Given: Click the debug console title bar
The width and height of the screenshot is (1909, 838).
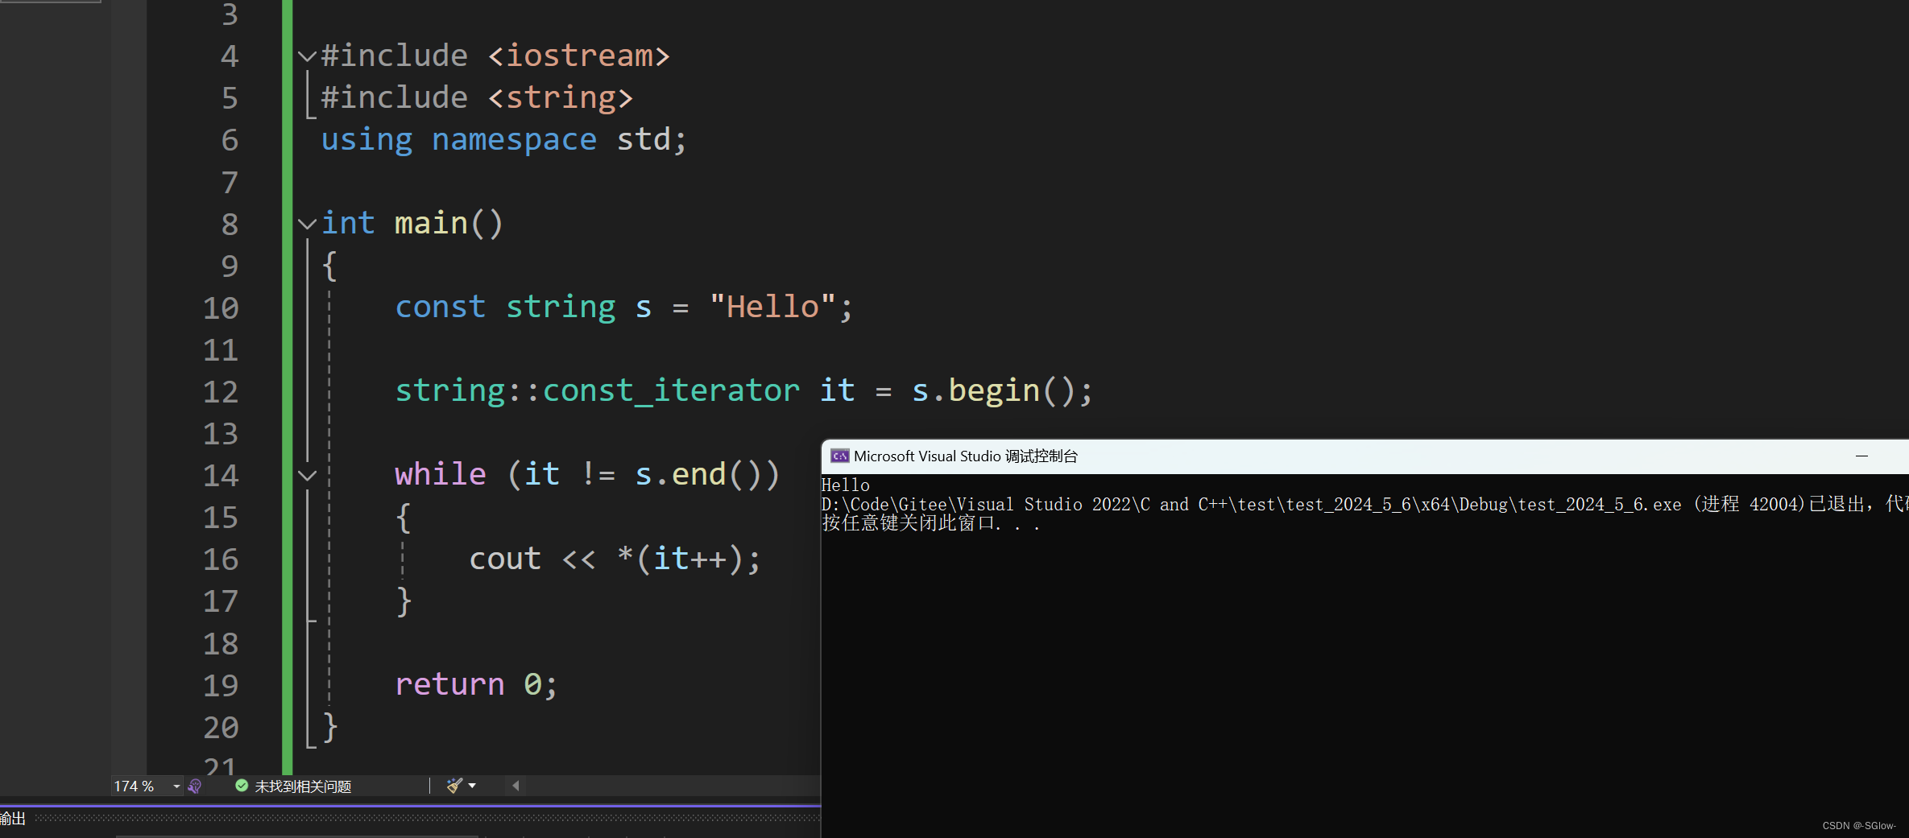Looking at the screenshot, I should pos(1289,456).
